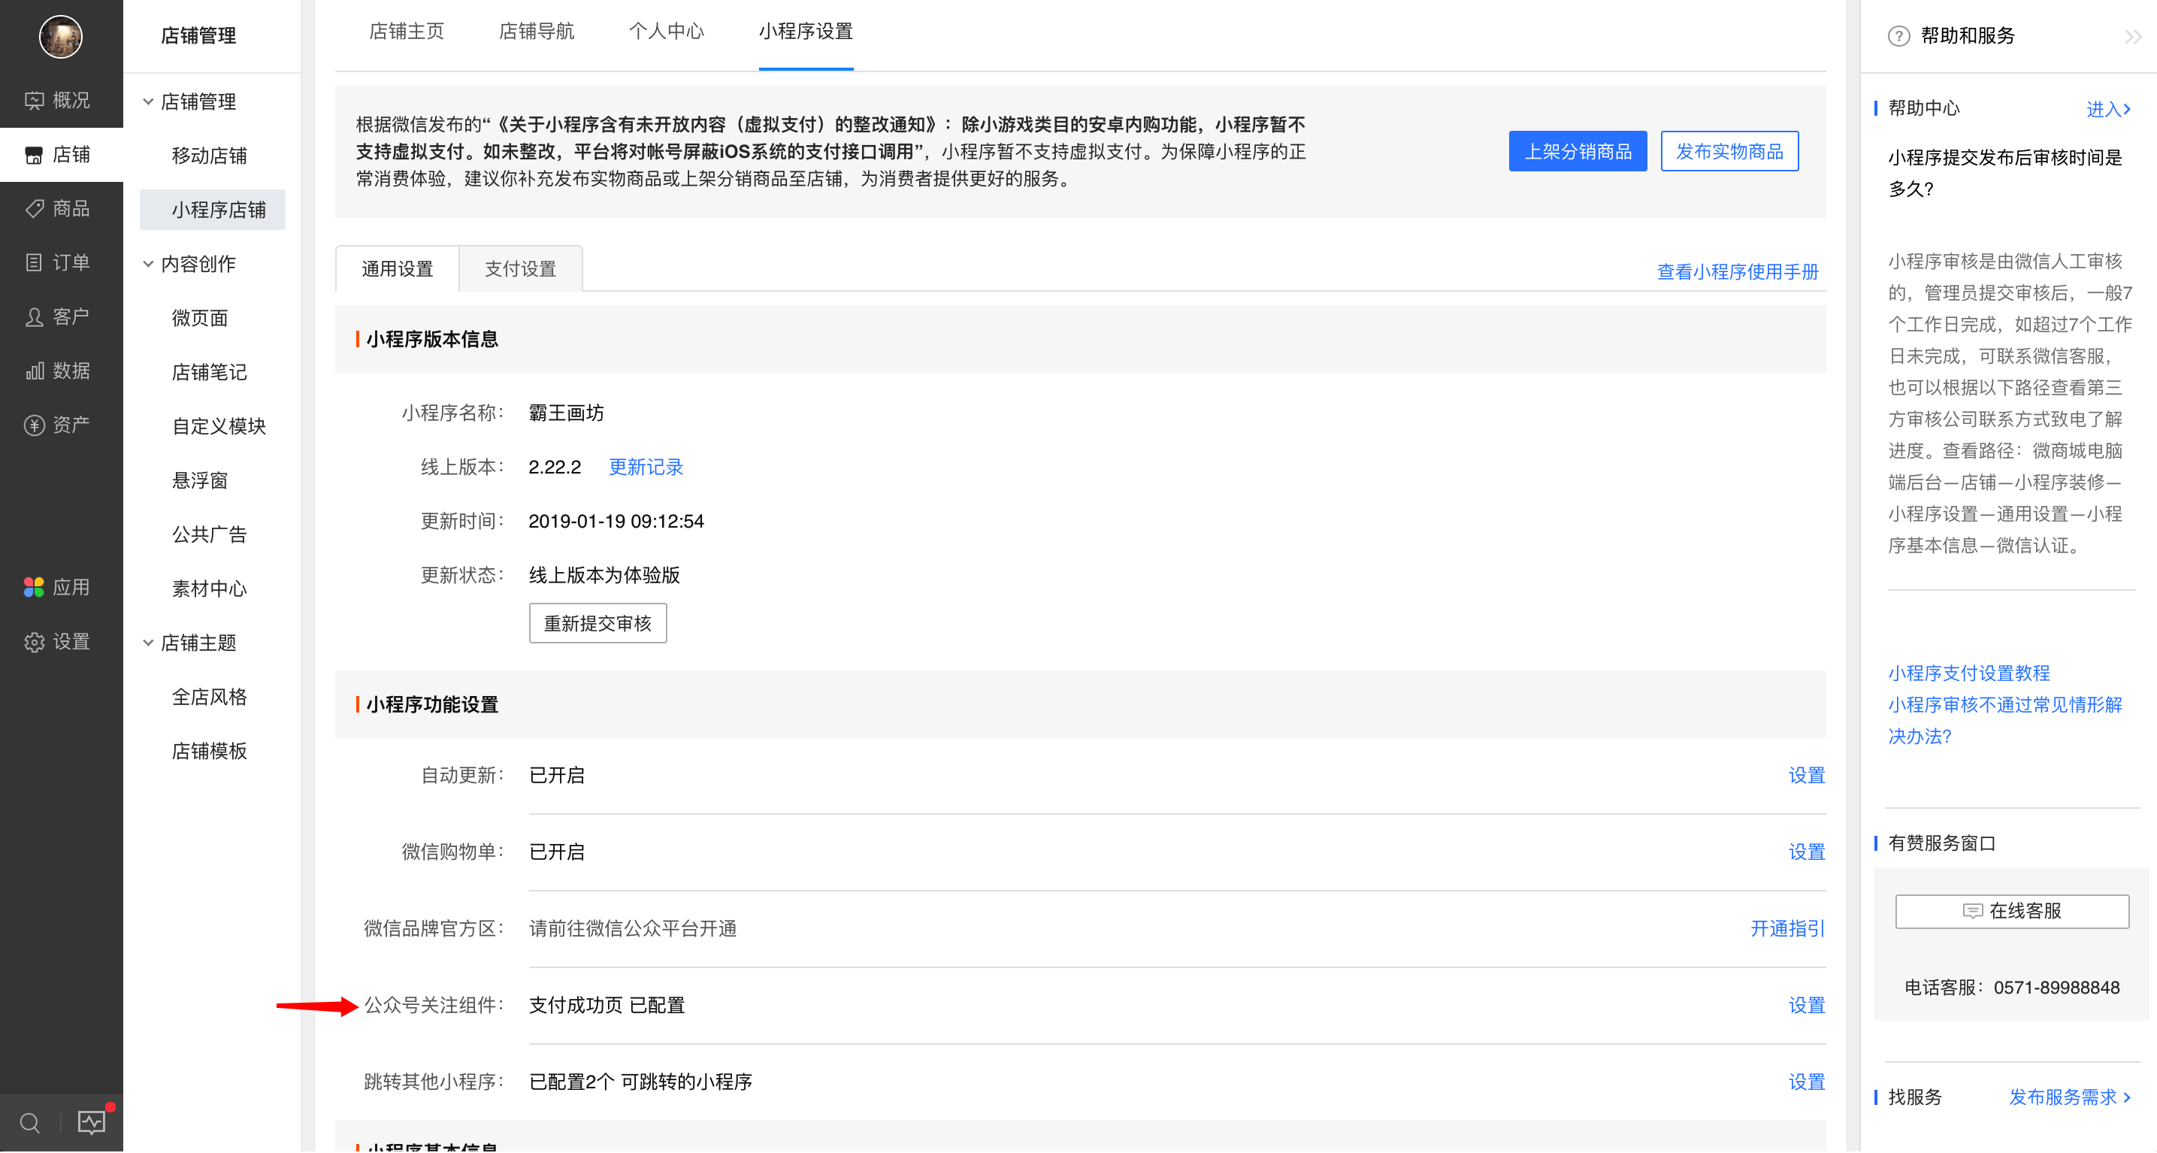Open 自定义模块 in the submenu
This screenshot has height=1153, width=2157.
(x=219, y=427)
